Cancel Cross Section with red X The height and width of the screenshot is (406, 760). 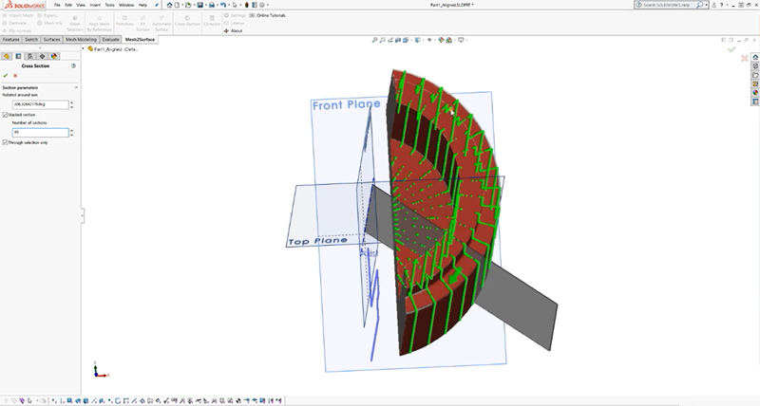pos(15,76)
